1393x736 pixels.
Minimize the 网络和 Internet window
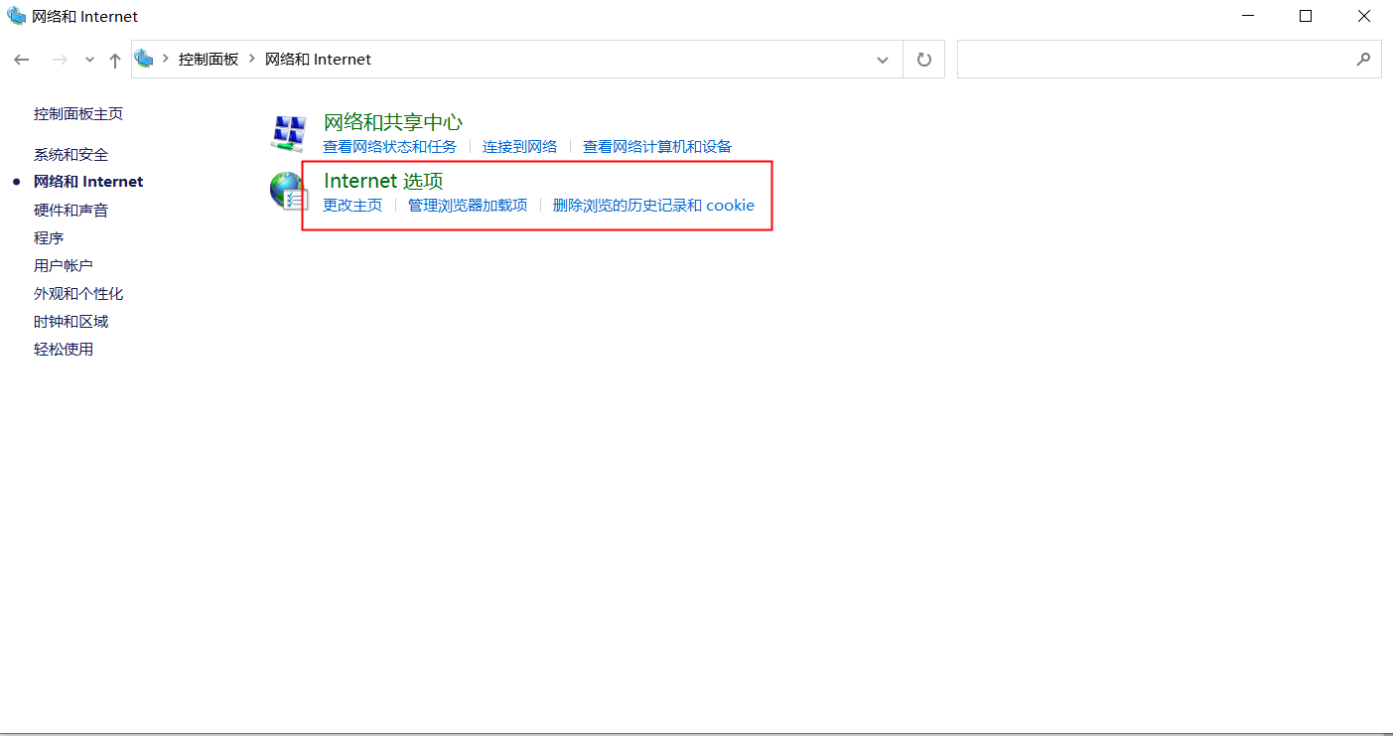click(1248, 16)
